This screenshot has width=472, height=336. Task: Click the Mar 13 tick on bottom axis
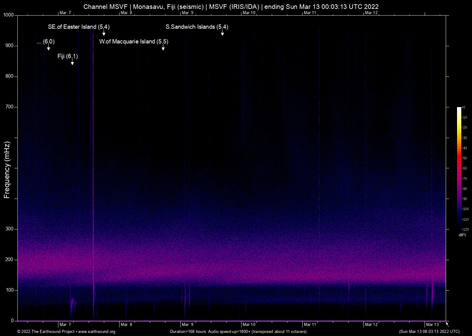[x=432, y=324]
